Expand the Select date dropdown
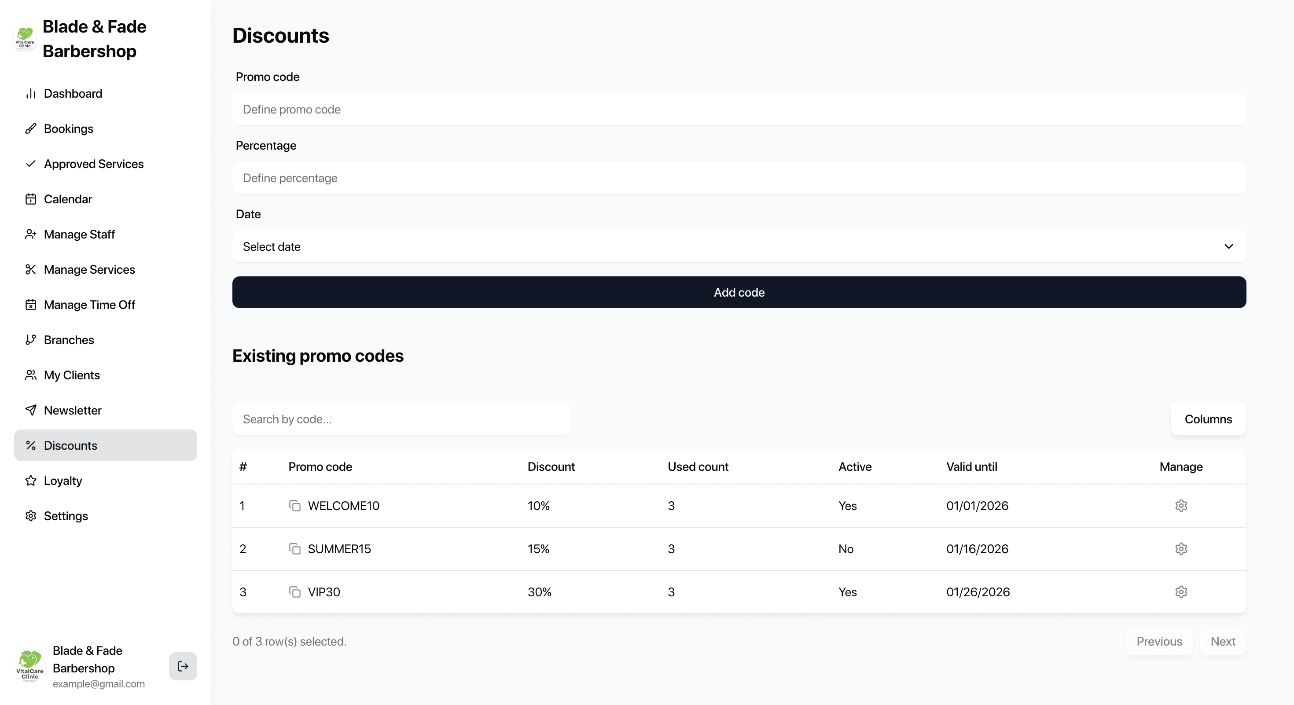The width and height of the screenshot is (1294, 705). click(x=739, y=246)
